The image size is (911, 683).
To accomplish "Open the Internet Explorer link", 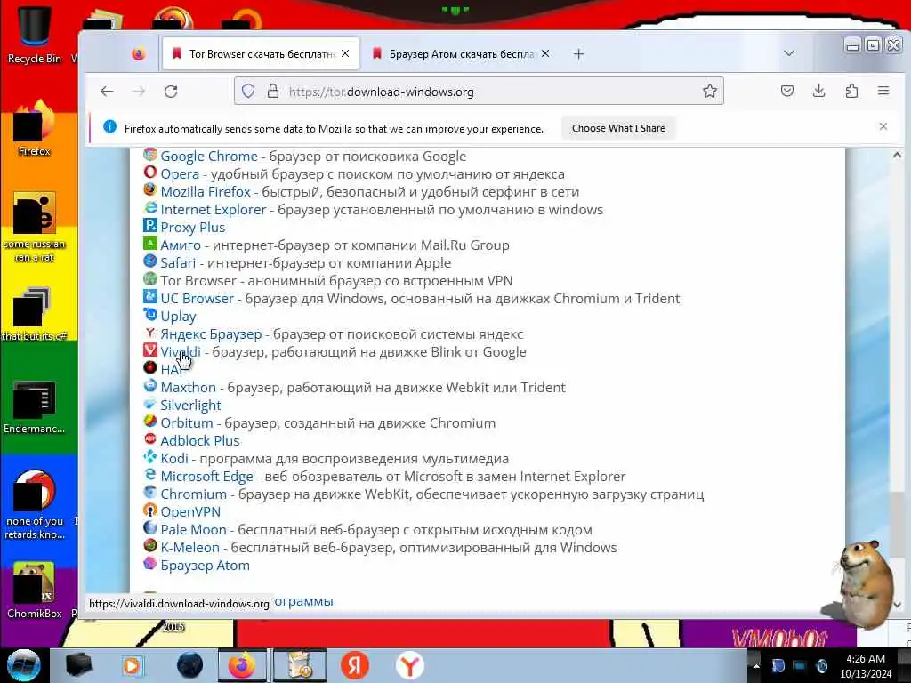I will click(213, 210).
